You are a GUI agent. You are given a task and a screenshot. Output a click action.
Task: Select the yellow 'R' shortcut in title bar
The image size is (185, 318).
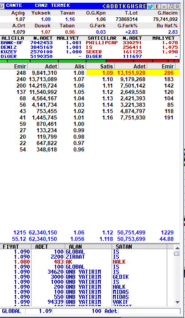click(141, 6)
